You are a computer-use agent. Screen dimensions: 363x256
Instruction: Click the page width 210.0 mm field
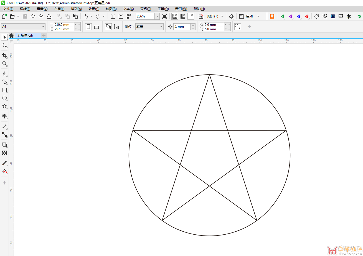[x=64, y=24]
